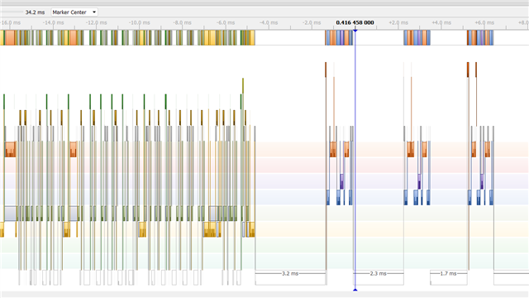Click the +6.0 ms ruler tick label
The width and height of the screenshot is (529, 298).
coord(484,22)
